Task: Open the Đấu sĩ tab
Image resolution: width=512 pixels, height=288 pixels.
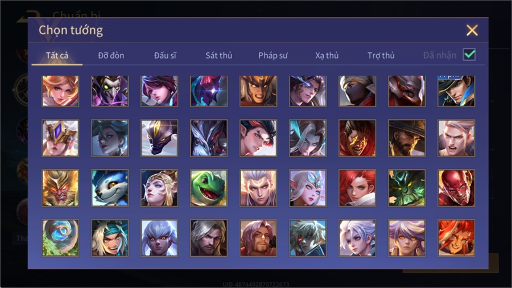Action: click(165, 56)
